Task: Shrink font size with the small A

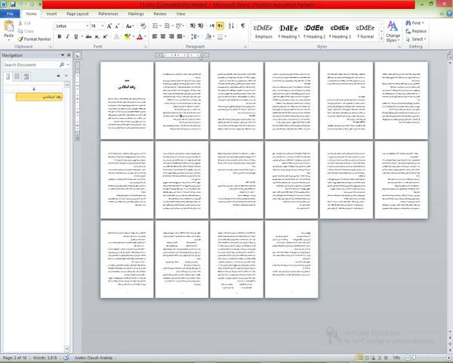Action: point(117,26)
